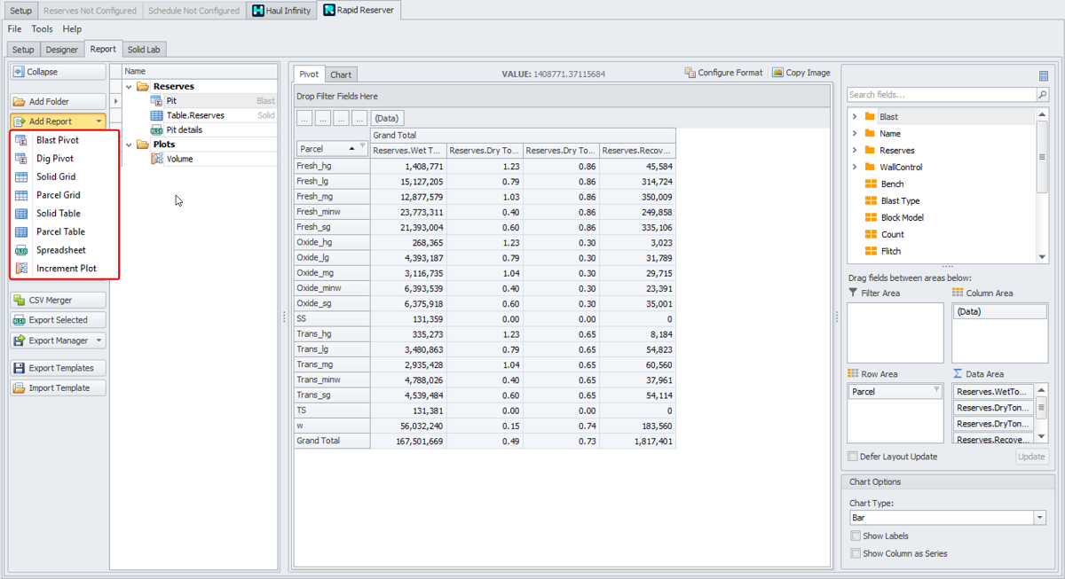Choose Increment Plot report type
This screenshot has width=1065, height=579.
point(66,268)
